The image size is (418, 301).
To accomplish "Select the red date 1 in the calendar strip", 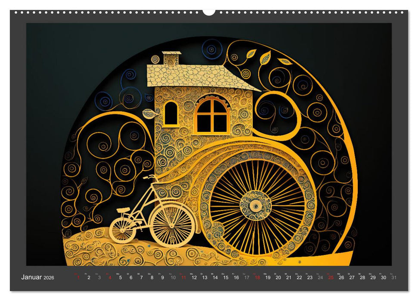I will pos(78,278).
